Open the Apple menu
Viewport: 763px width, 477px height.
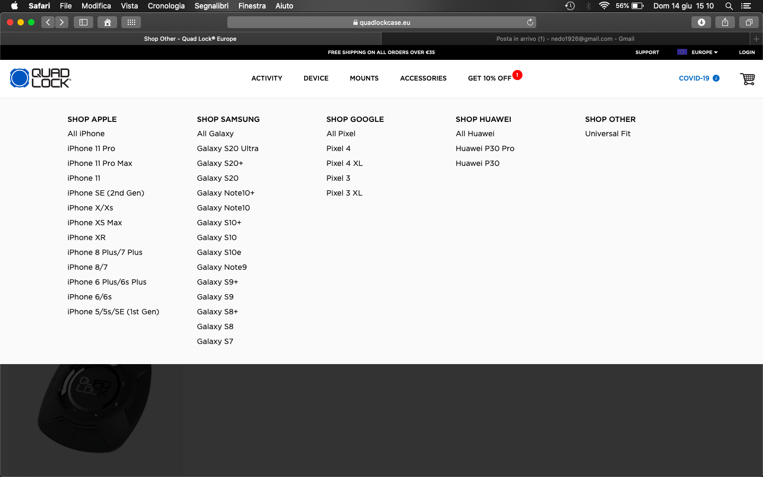tap(14, 6)
